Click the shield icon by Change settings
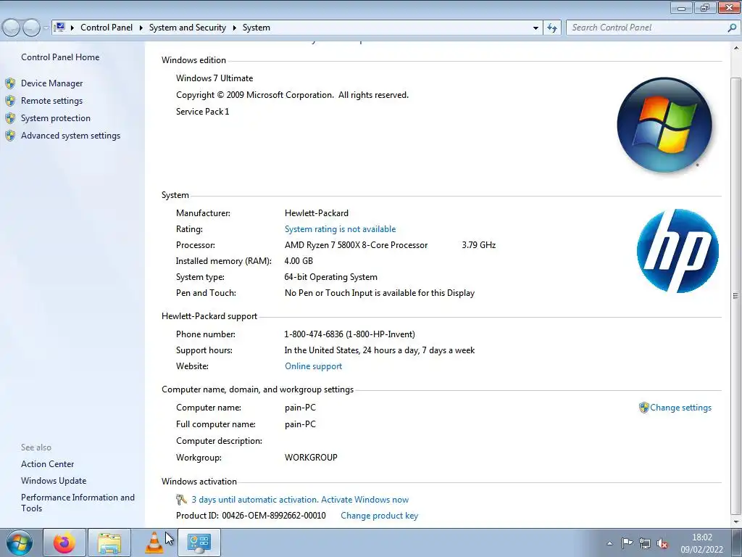Screen dimensions: 742x557 pyautogui.click(x=643, y=408)
